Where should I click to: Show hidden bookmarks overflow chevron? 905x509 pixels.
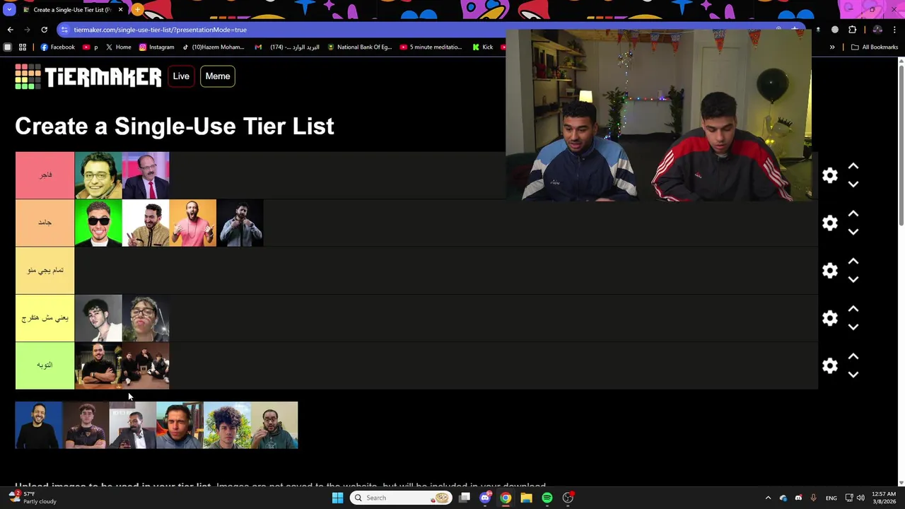pyautogui.click(x=832, y=47)
